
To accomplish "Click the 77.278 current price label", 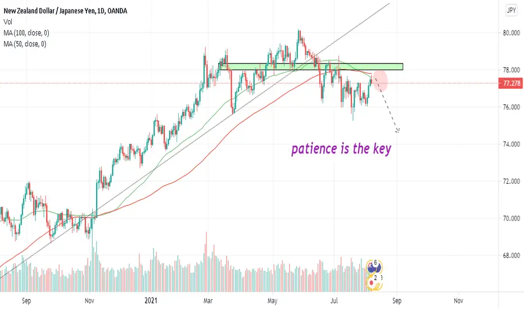I will point(511,83).
